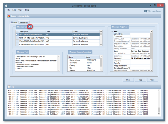Click the MessageId column header

pyautogui.click(x=32, y=32)
